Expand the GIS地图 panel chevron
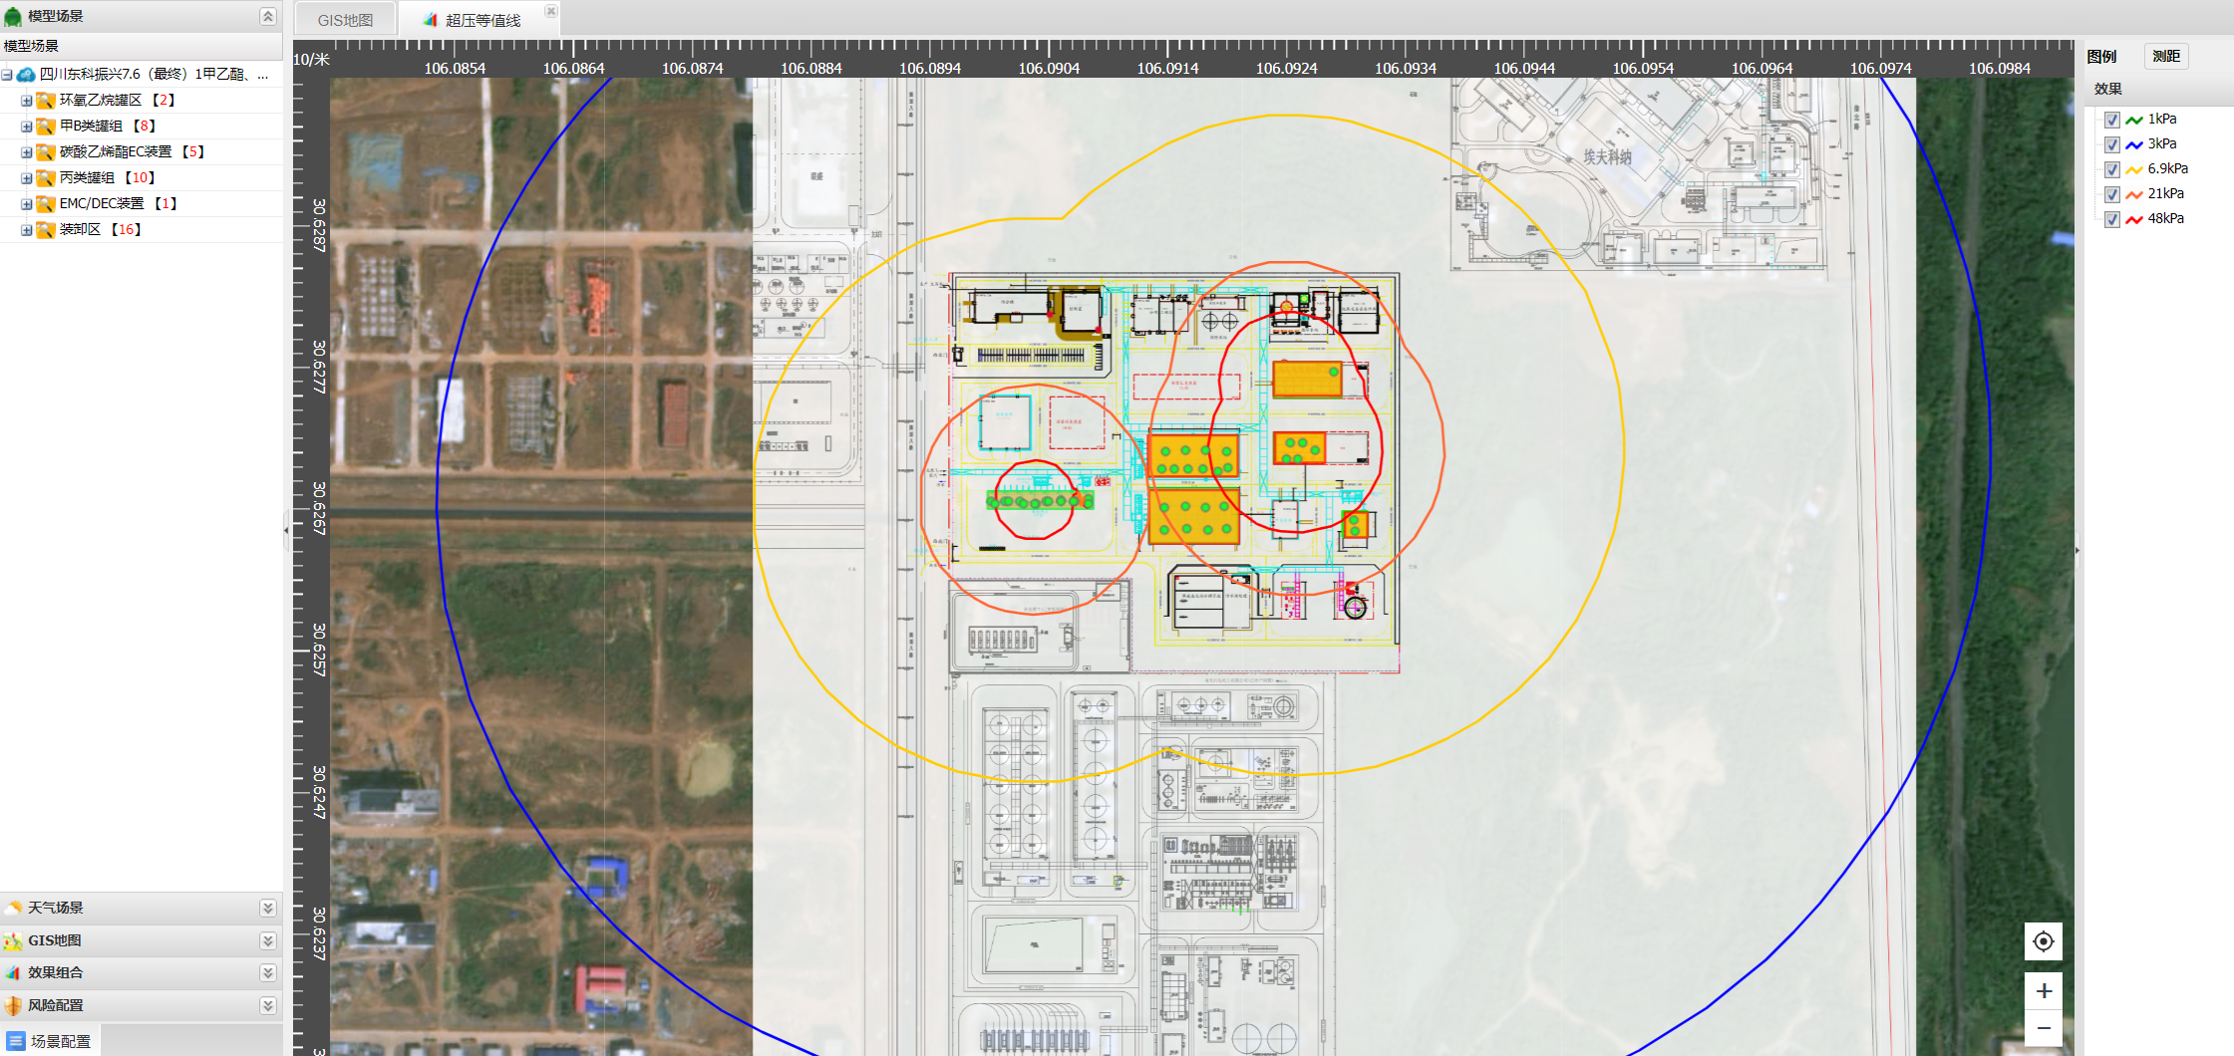The image size is (2234, 1056). click(x=267, y=940)
